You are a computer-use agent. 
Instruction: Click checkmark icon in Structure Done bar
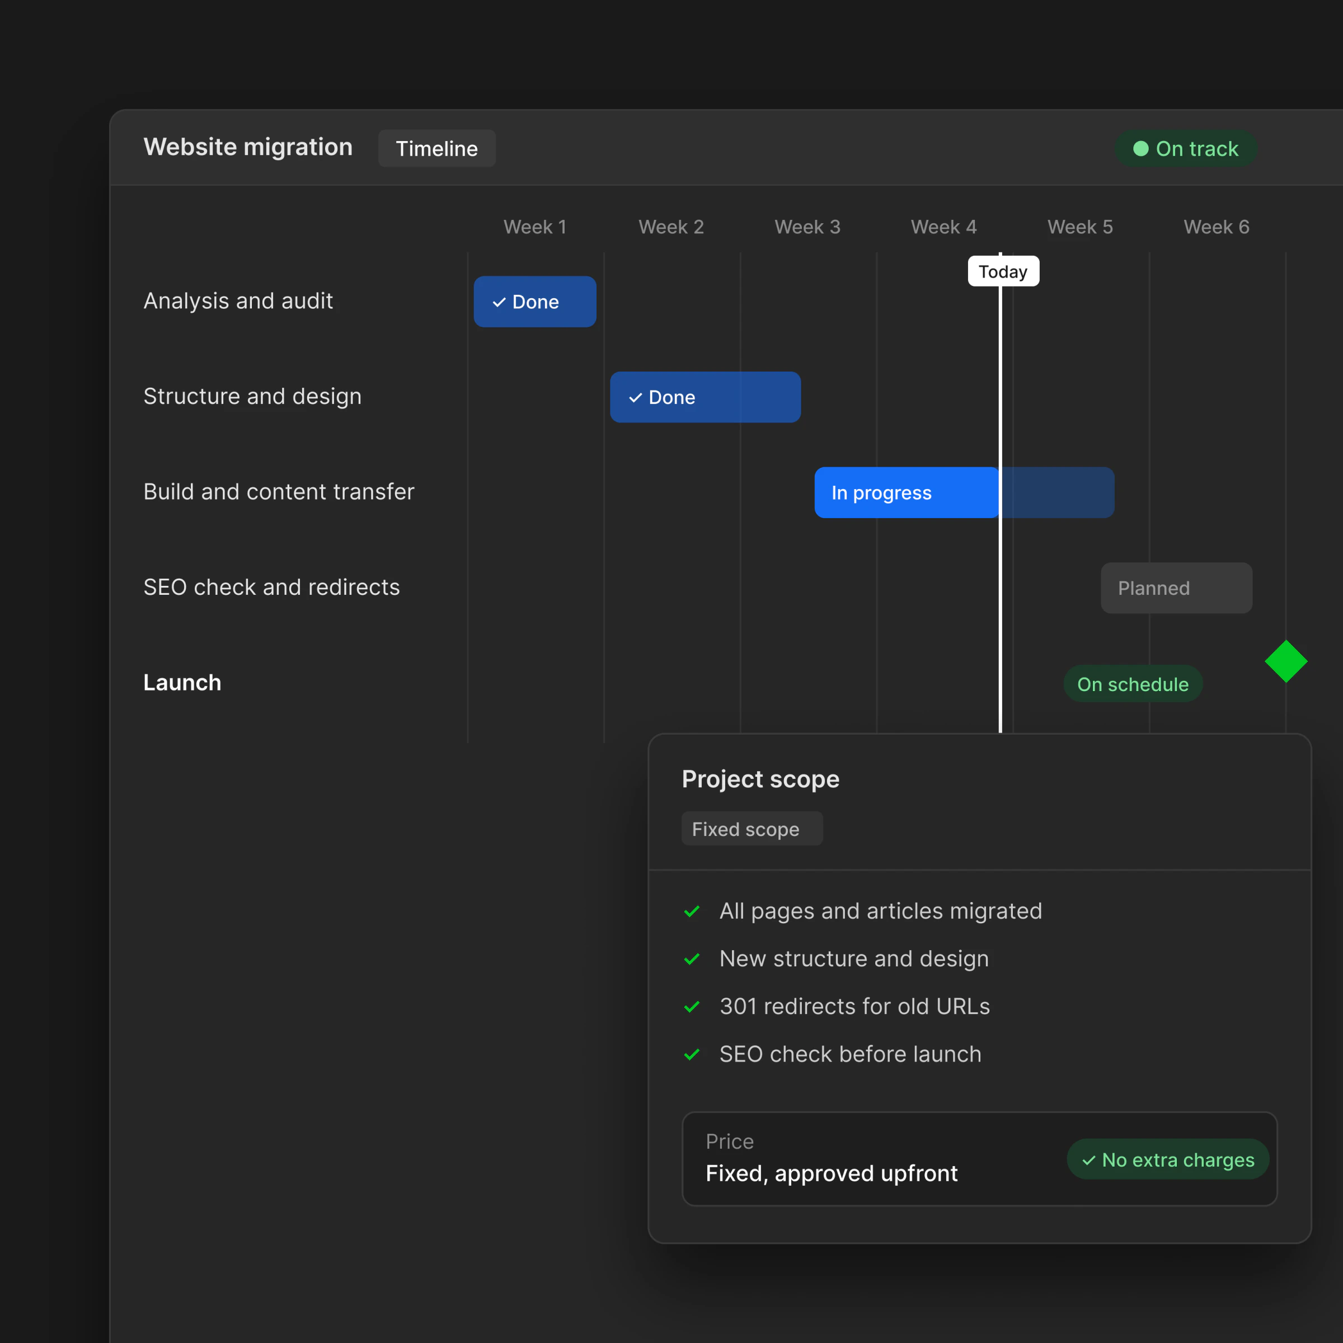(635, 398)
